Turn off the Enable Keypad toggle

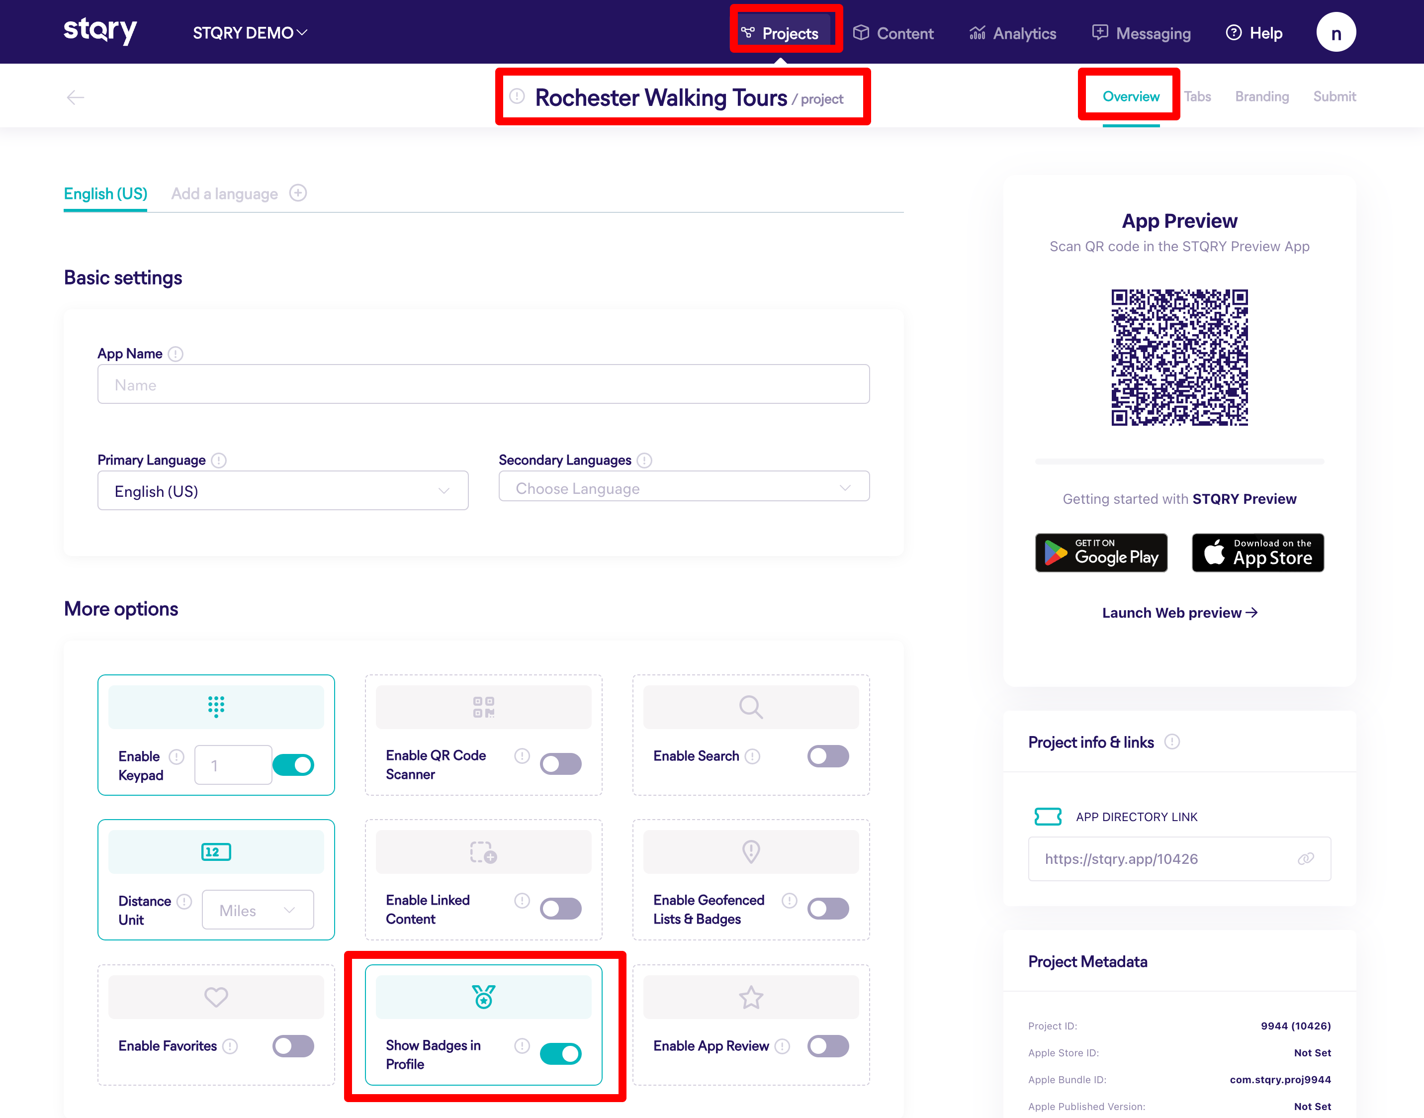tap(293, 764)
